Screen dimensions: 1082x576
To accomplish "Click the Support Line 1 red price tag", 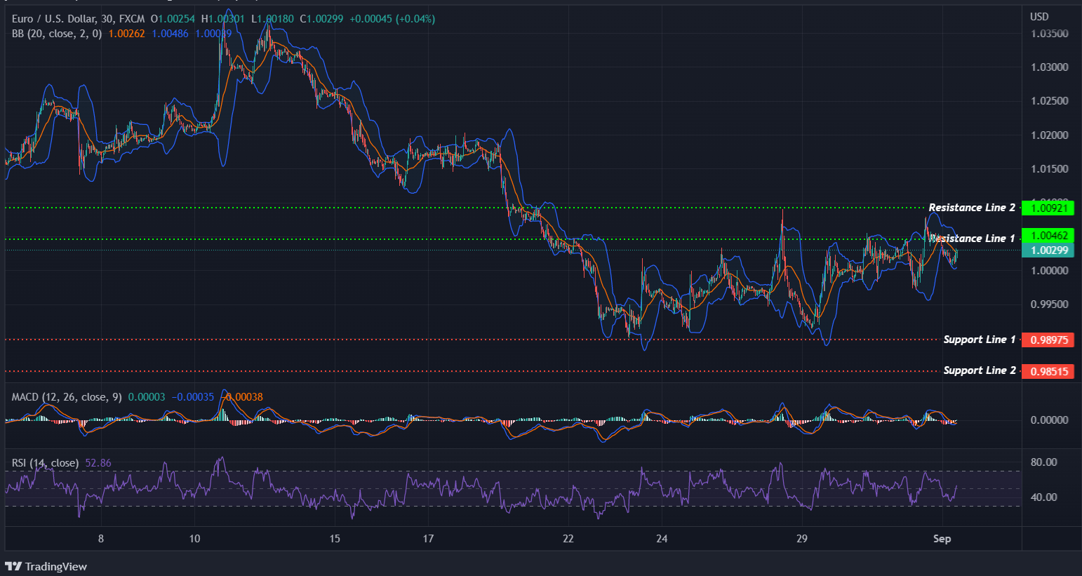I will [1048, 340].
